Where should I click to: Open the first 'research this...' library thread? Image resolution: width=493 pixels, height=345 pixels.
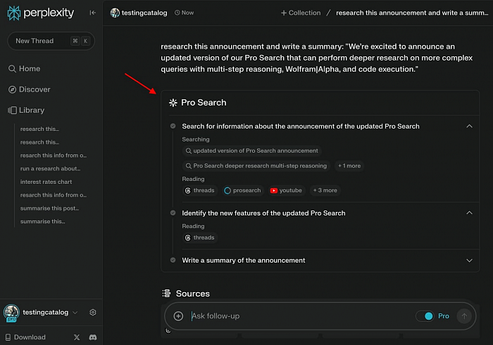[x=39, y=129]
